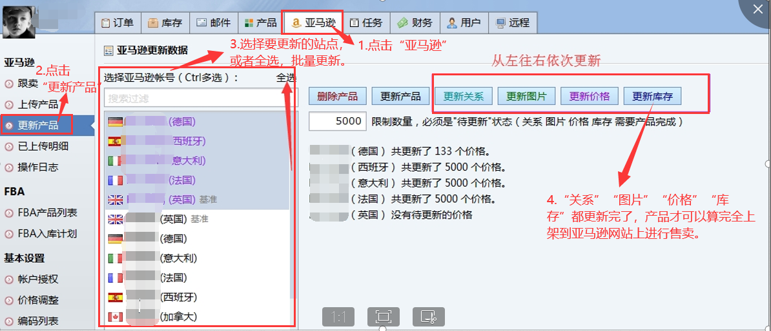Click the fit-to-screen icon

point(384,317)
